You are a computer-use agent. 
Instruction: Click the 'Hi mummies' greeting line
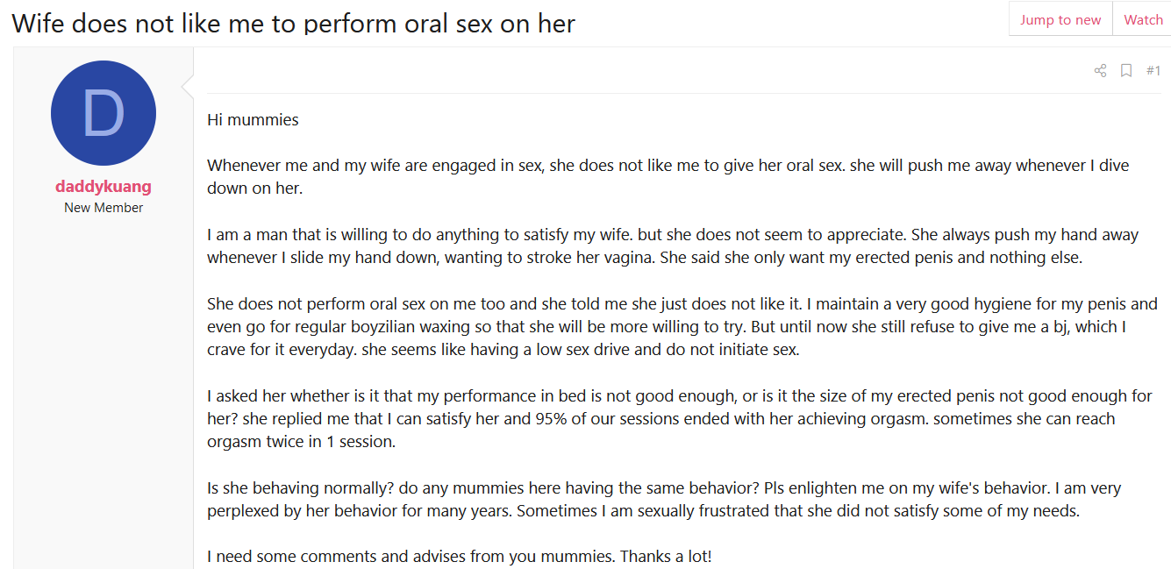coord(253,120)
